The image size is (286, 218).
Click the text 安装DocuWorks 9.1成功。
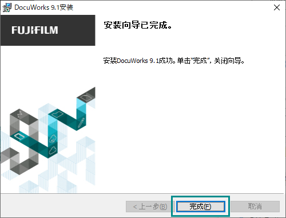tap(140, 61)
